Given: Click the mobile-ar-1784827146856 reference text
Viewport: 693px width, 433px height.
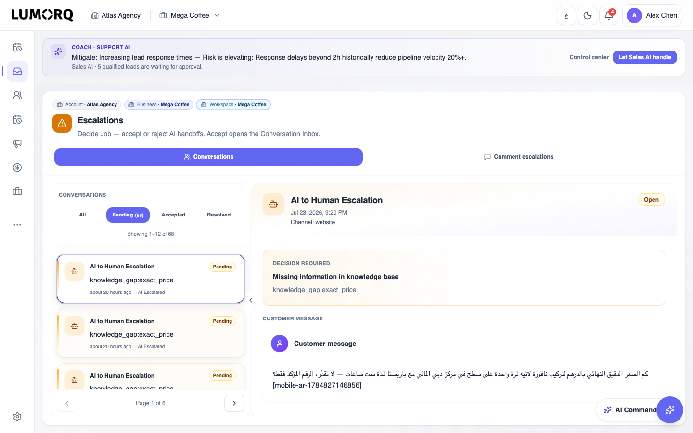Looking at the screenshot, I should click(x=317, y=385).
